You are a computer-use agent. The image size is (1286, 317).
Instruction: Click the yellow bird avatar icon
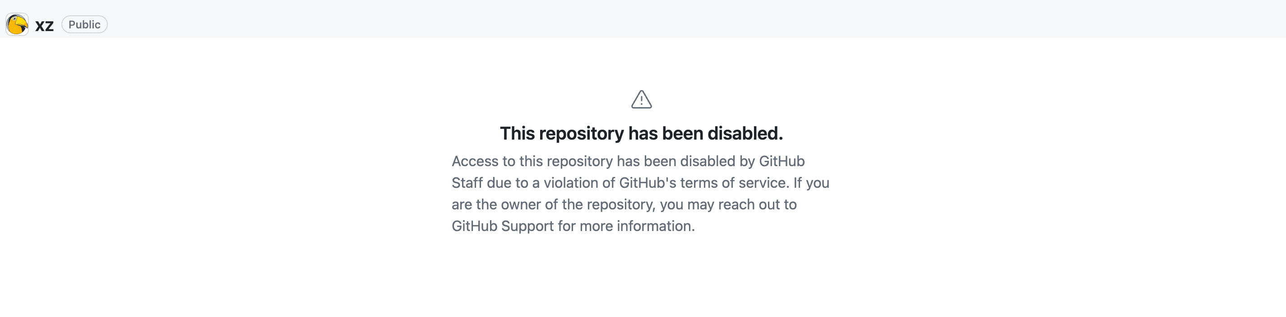pos(17,24)
